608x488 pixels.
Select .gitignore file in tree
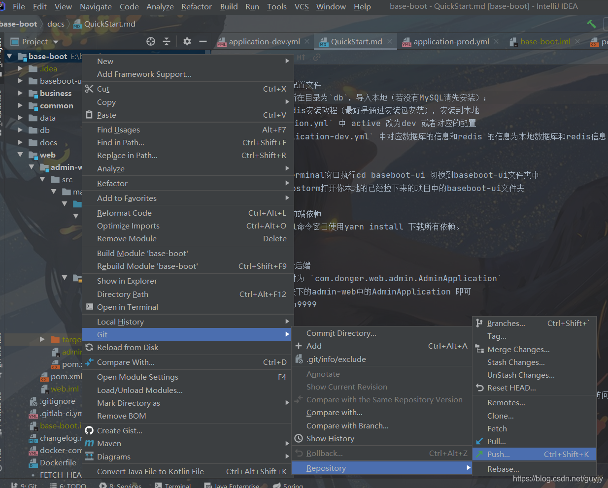pyautogui.click(x=58, y=401)
